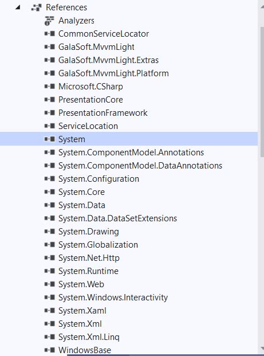Click the System.Web reference icon
This screenshot has height=356, width=264.
click(x=50, y=284)
